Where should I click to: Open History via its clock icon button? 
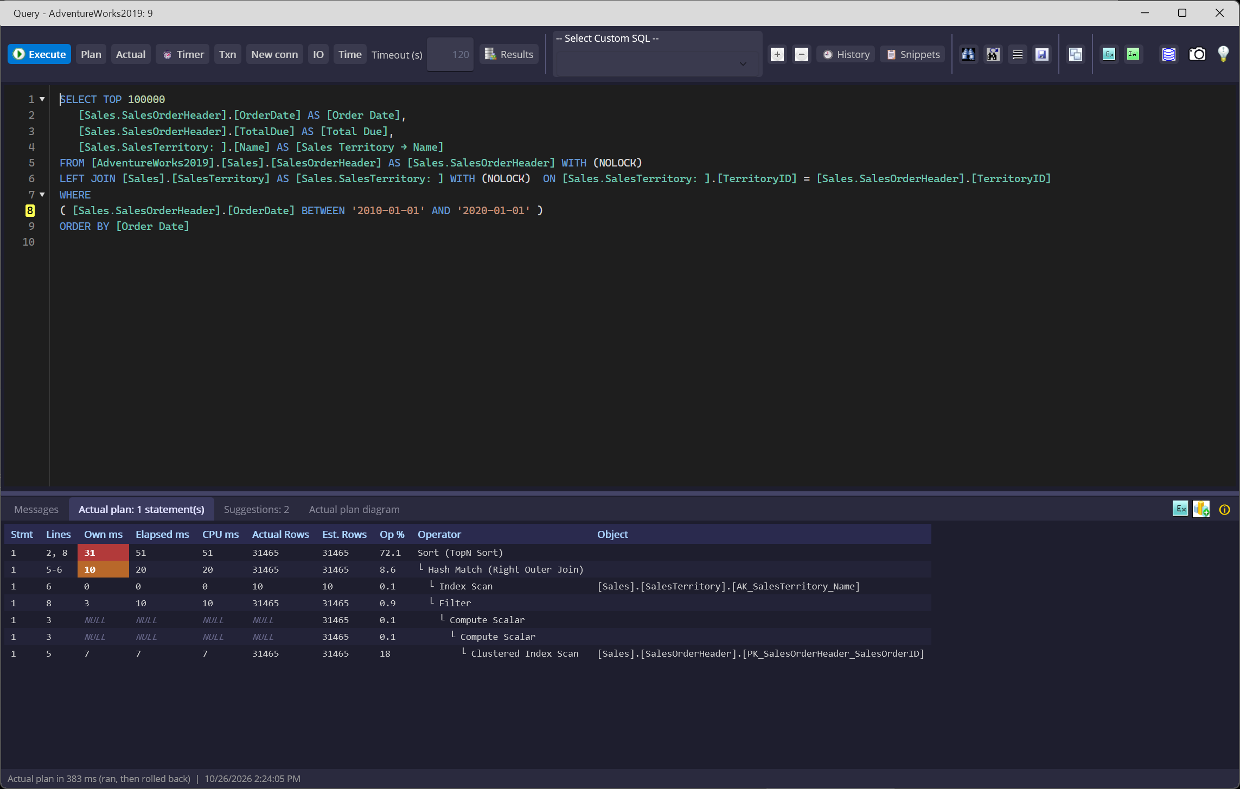pyautogui.click(x=846, y=54)
